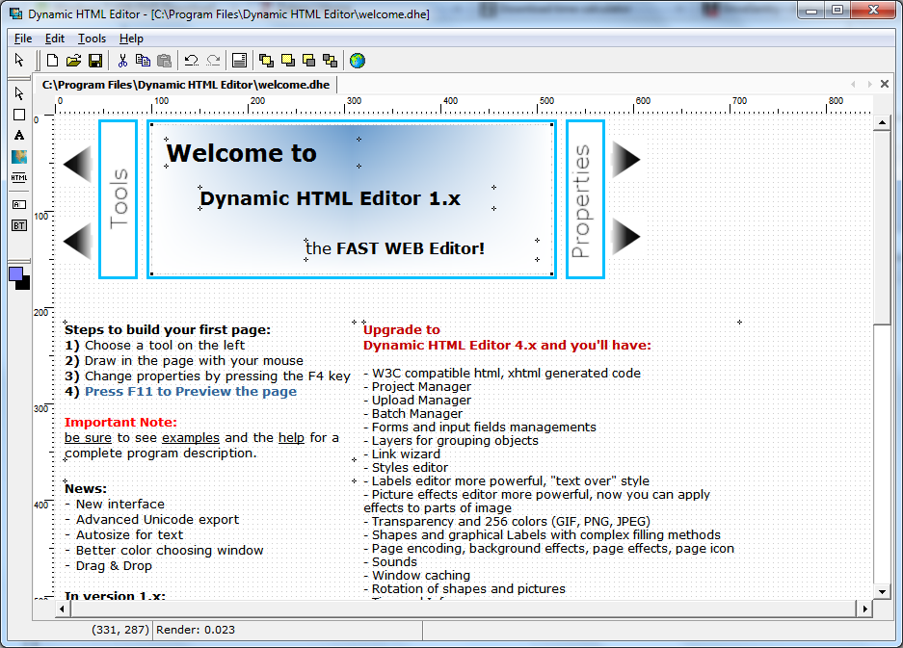Image resolution: width=903 pixels, height=648 pixels.
Task: Click the '- Styles editor' list entry
Action: point(406,467)
